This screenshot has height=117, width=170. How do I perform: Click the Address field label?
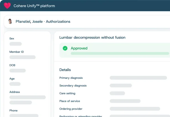click(15, 92)
